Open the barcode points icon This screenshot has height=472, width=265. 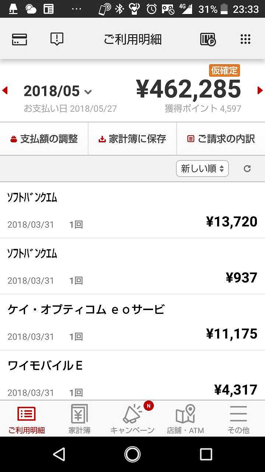pos(208,39)
